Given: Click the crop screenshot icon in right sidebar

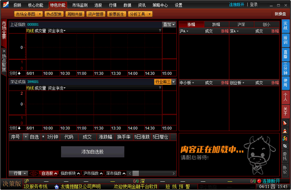Looking at the screenshot, I should tap(285, 146).
